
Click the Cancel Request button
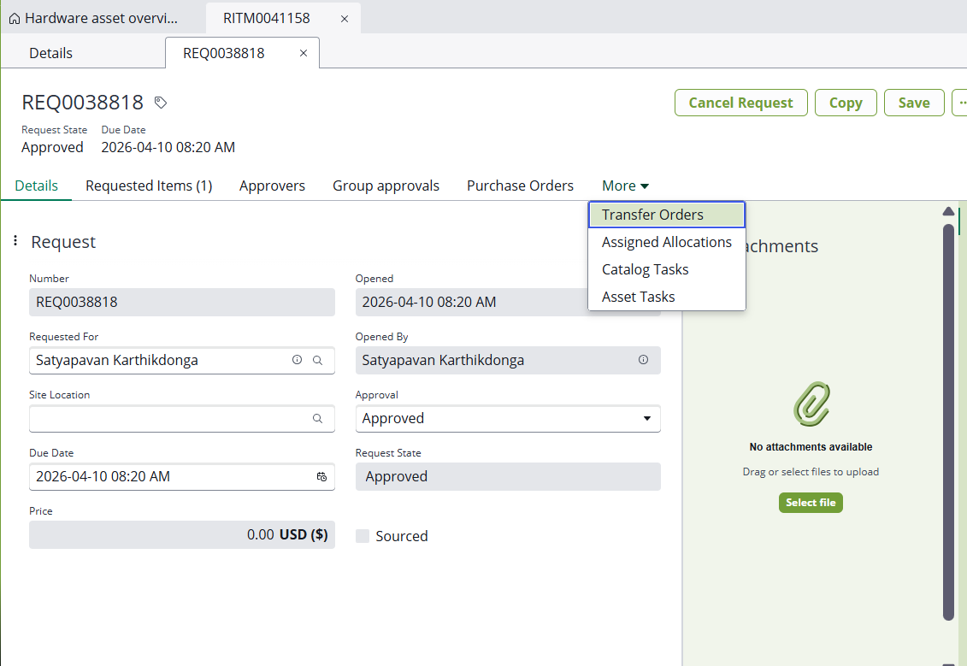(x=740, y=103)
